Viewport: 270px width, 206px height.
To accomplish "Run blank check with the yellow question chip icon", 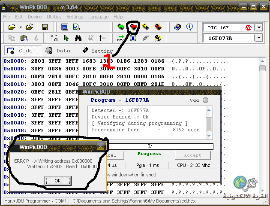I will click(x=158, y=38).
